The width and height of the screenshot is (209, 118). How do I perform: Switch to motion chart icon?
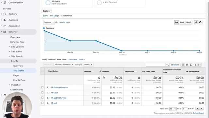[200, 22]
